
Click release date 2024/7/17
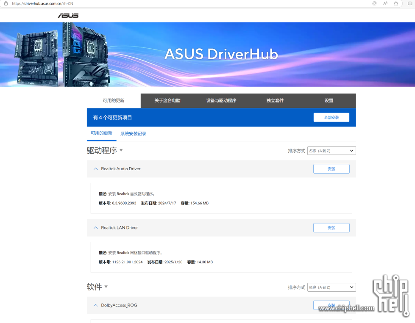[x=167, y=203]
